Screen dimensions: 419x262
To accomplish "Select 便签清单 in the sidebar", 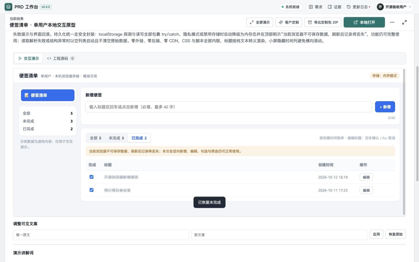I will tap(48, 95).
